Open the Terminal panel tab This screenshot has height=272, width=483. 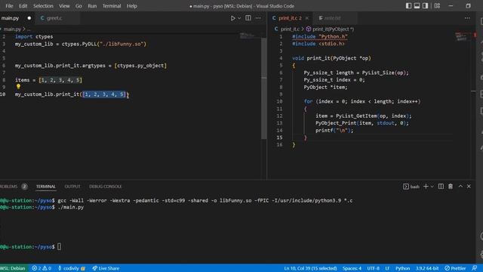[x=46, y=187]
